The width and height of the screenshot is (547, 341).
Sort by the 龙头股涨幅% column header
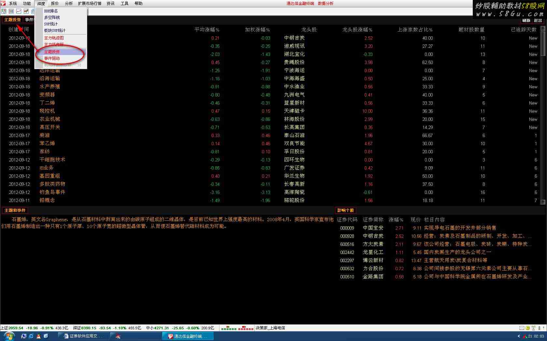pyautogui.click(x=357, y=30)
